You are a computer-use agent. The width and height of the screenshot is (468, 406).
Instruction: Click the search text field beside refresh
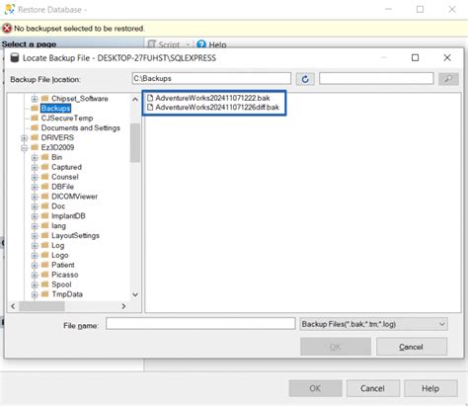376,79
